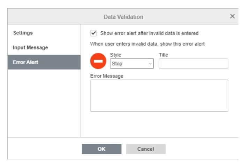
Task: Click the Data Validation title bar
Action: pos(123,17)
